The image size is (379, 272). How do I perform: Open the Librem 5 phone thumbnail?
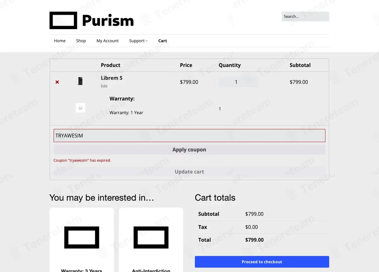[80, 81]
